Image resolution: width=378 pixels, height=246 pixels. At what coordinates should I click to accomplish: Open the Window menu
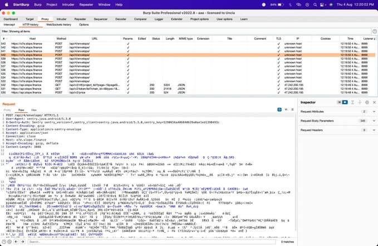tap(104, 4)
